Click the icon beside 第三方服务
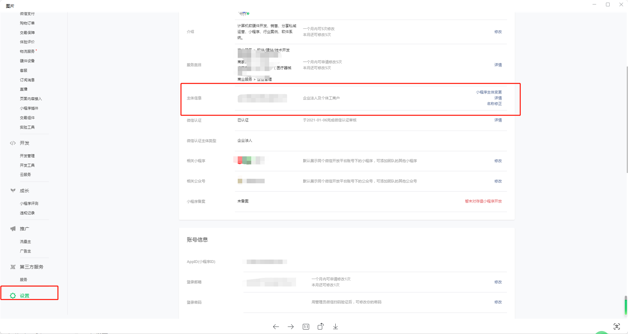Screen dimensions: 628x334 click(x=13, y=267)
